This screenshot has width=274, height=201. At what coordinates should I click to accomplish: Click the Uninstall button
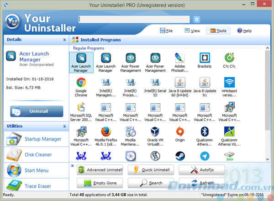point(37,111)
